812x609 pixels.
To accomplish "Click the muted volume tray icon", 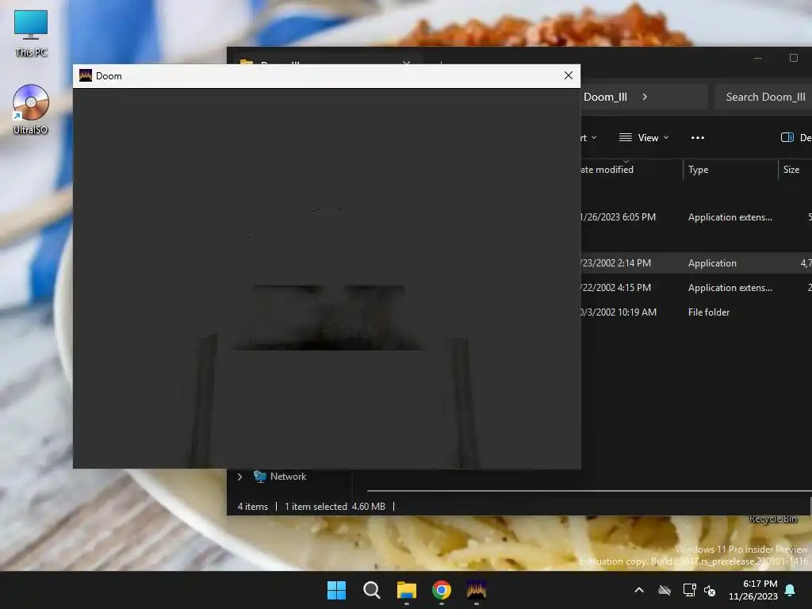I will (710, 590).
